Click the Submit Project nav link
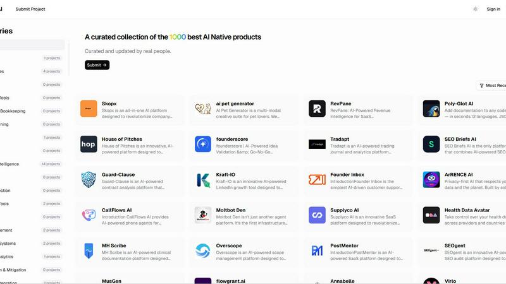Image resolution: width=506 pixels, height=284 pixels. (30, 9)
